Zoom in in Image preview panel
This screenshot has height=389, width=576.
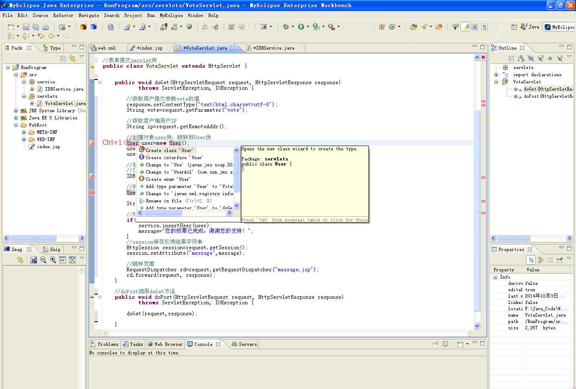[x=53, y=260]
